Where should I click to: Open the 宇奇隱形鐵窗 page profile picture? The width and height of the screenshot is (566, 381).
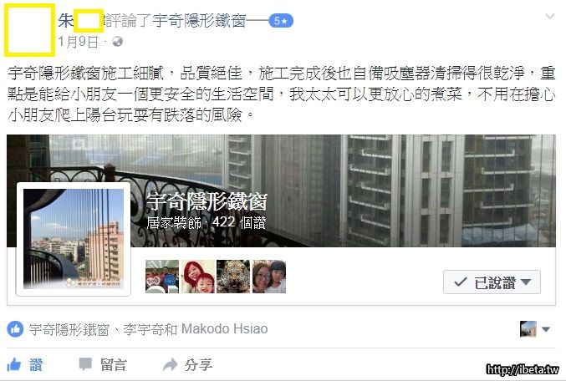tap(74, 239)
